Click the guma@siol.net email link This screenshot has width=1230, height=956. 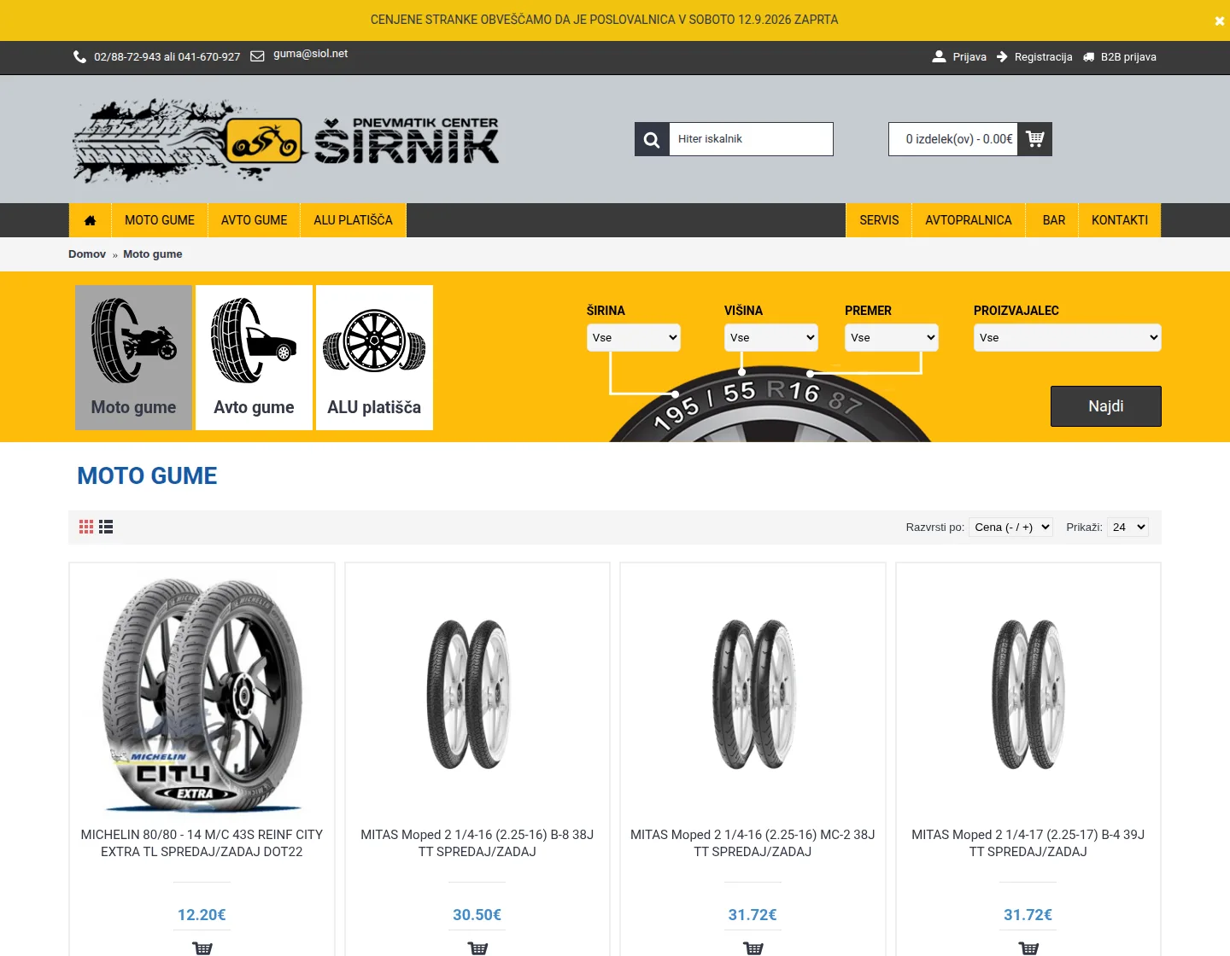[311, 54]
